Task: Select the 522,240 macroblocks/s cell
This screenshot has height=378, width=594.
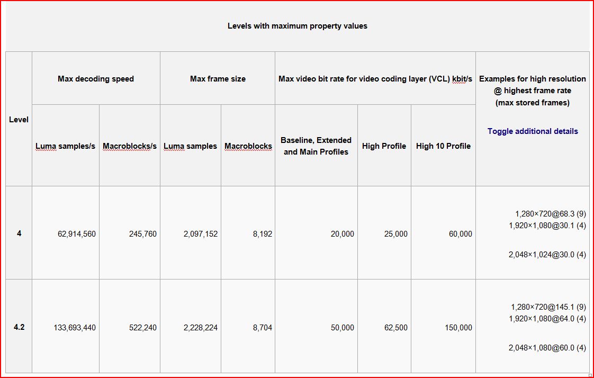Action: point(143,328)
